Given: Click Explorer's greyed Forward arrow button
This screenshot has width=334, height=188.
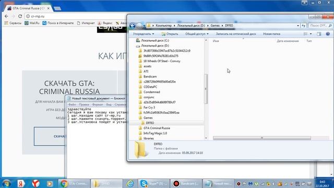Looking at the screenshot, I should 139,26.
